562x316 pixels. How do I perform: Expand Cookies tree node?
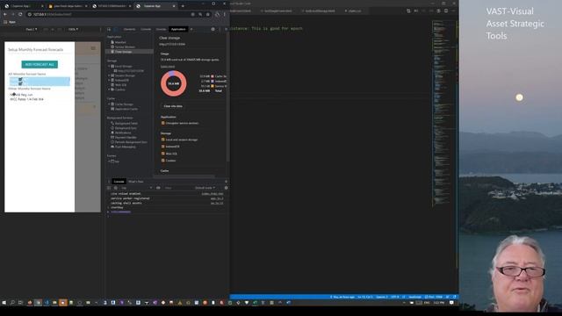(109, 90)
